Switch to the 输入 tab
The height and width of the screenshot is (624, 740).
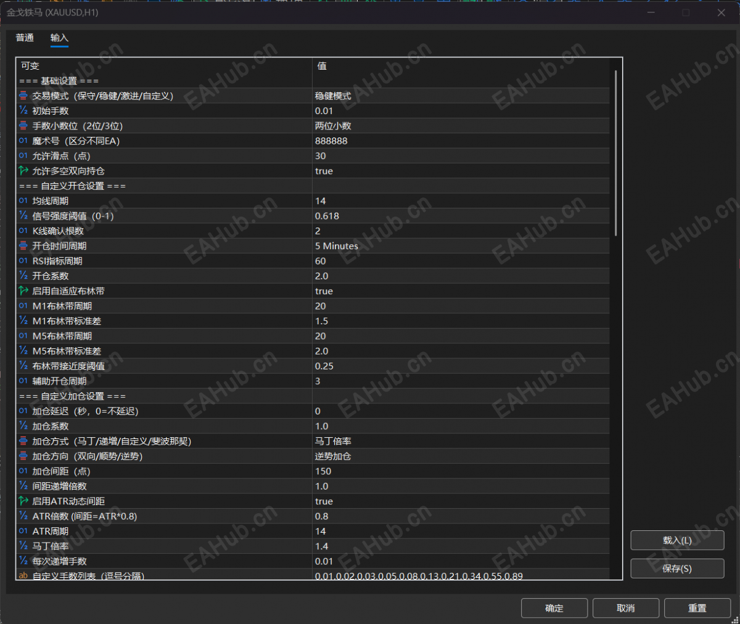click(59, 38)
